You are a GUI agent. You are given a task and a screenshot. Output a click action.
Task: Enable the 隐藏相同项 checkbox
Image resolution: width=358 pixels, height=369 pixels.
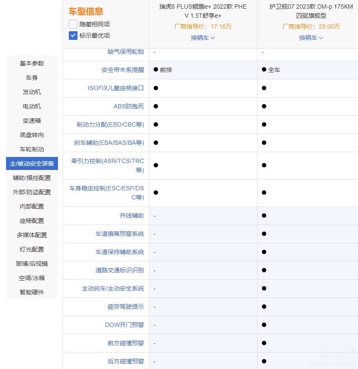click(72, 24)
